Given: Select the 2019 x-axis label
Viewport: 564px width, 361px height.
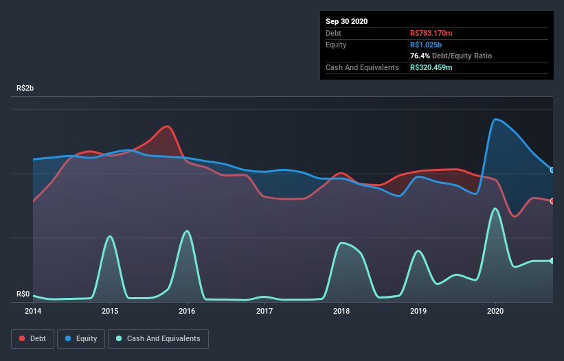Looking at the screenshot, I should [418, 311].
